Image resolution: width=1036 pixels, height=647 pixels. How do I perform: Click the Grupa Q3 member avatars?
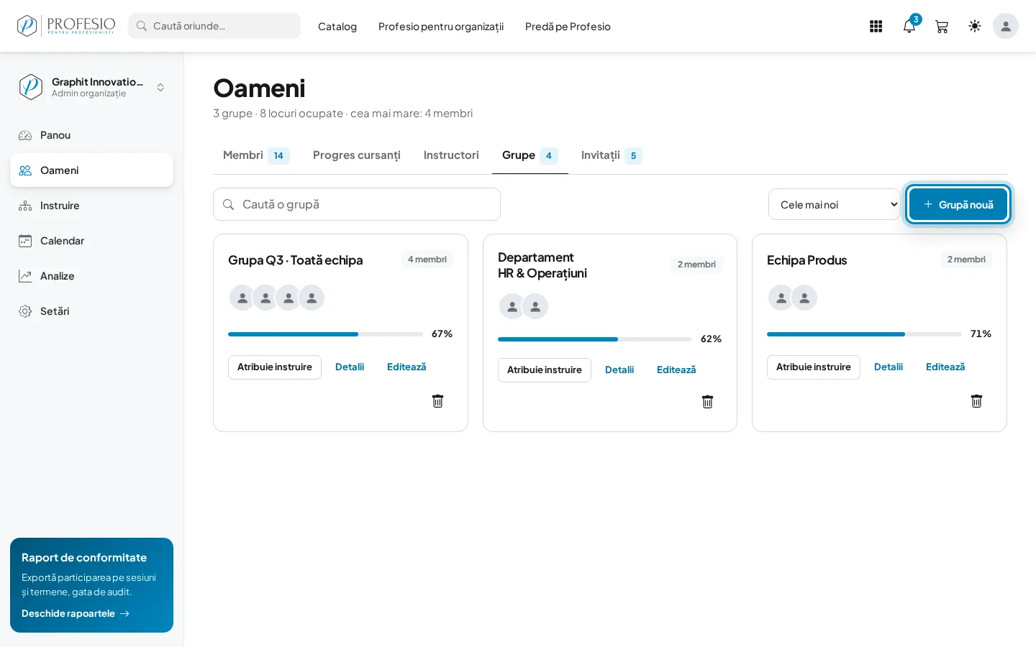277,298
